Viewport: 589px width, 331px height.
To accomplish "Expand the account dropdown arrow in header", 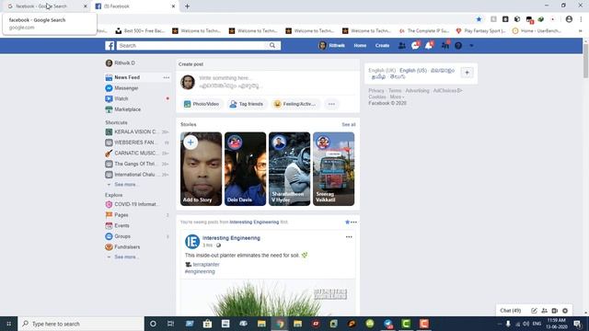I will coord(471,45).
